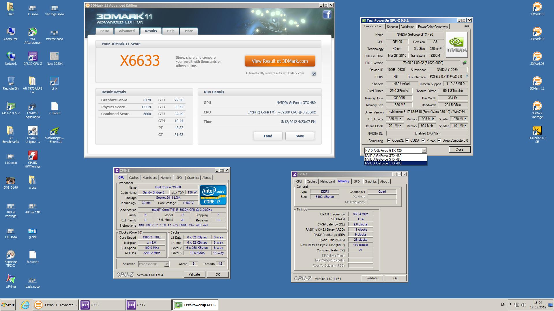Click the Core Speed value in CPU-Z
Viewport: 554px width, 311px height.
click(151, 238)
